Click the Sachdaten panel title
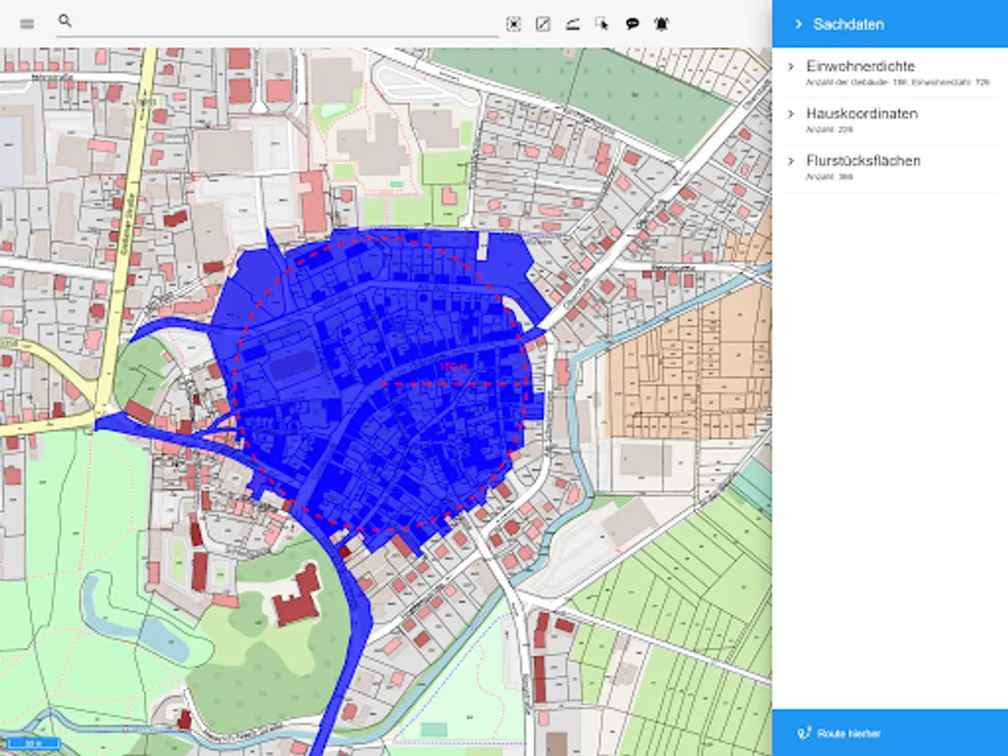 click(848, 24)
